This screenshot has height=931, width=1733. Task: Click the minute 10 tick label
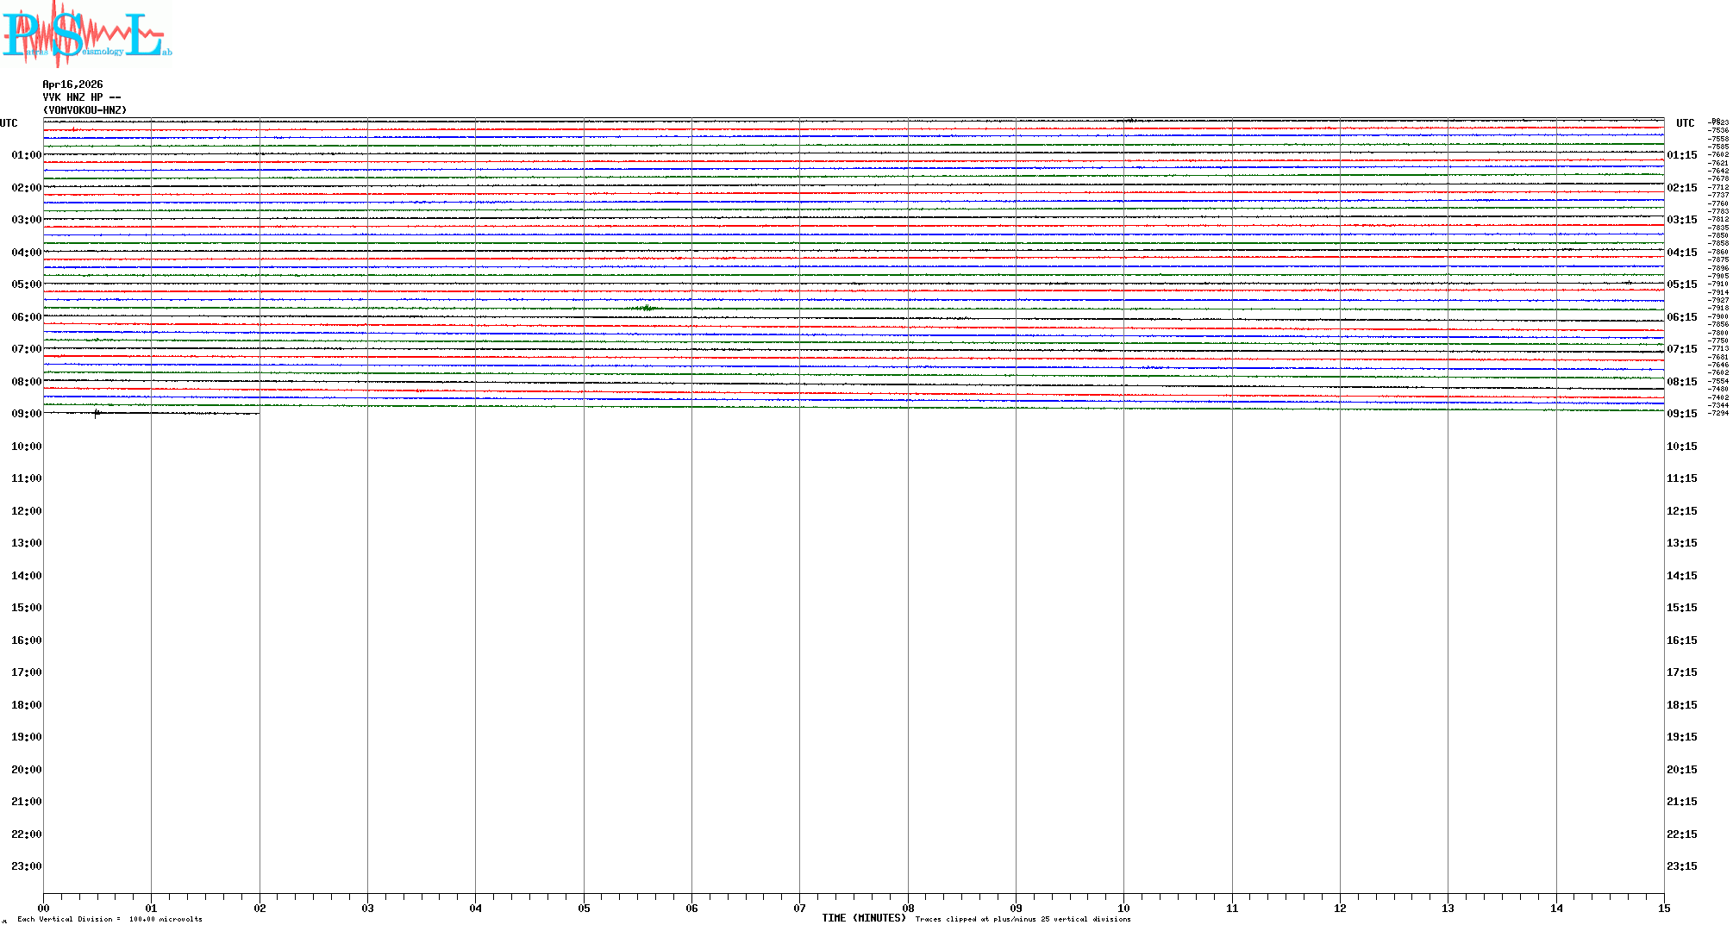[x=1123, y=909]
